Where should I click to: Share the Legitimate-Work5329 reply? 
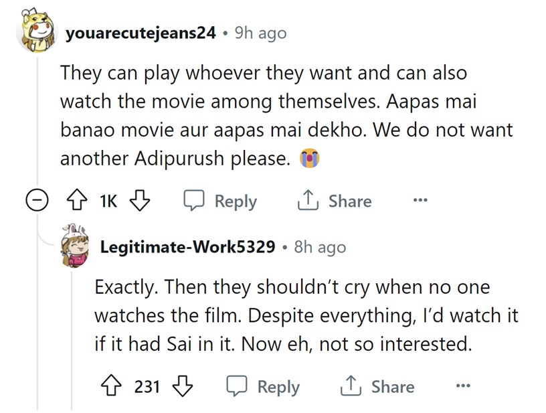[377, 387]
